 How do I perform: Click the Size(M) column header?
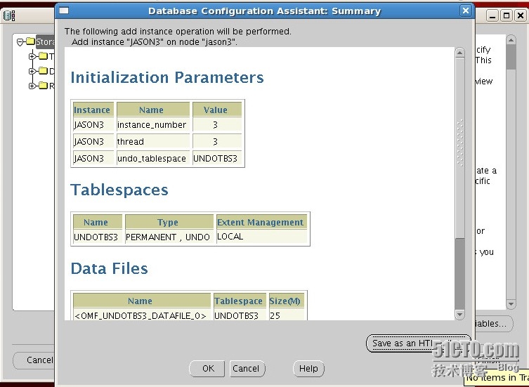pyautogui.click(x=285, y=301)
